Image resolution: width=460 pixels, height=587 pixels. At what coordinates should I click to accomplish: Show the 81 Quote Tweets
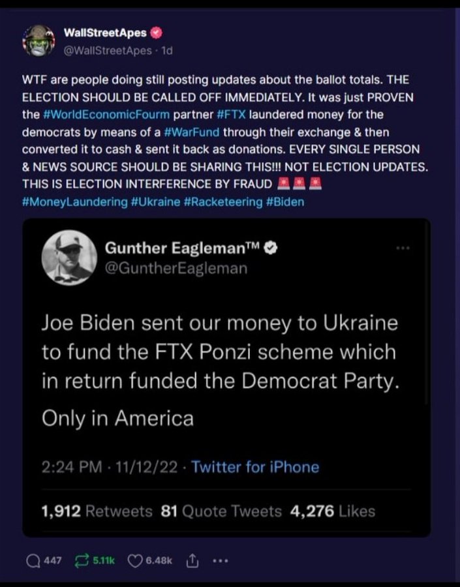[221, 511]
